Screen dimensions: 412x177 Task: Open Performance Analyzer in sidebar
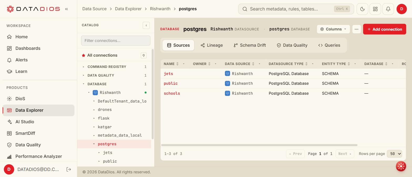point(38,156)
